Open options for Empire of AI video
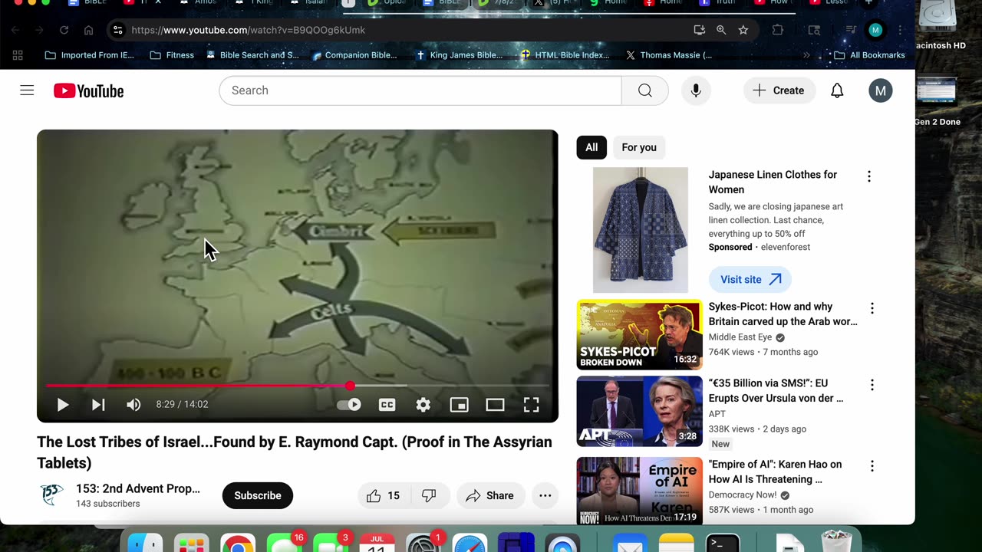 pos(872,466)
